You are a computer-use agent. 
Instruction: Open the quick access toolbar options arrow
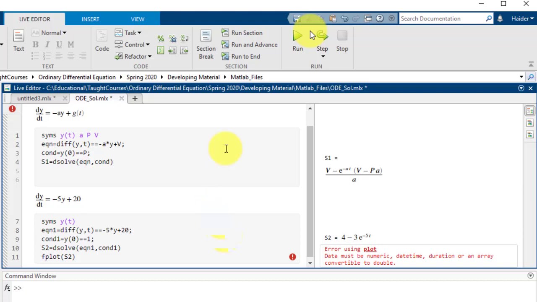[391, 18]
